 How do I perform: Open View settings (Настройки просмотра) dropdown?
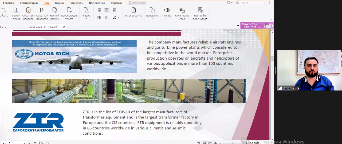pyautogui.click(x=200, y=14)
